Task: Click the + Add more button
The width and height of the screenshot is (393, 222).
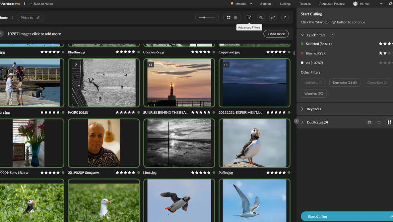Action: point(276,34)
